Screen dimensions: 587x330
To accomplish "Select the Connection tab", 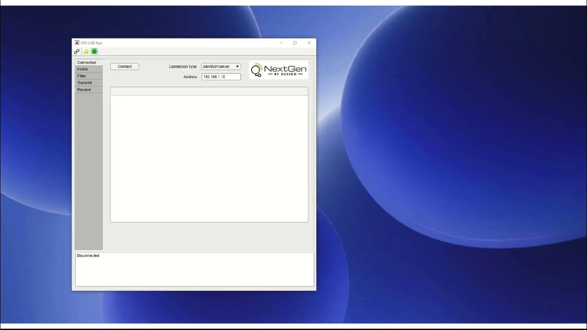I will coord(89,62).
